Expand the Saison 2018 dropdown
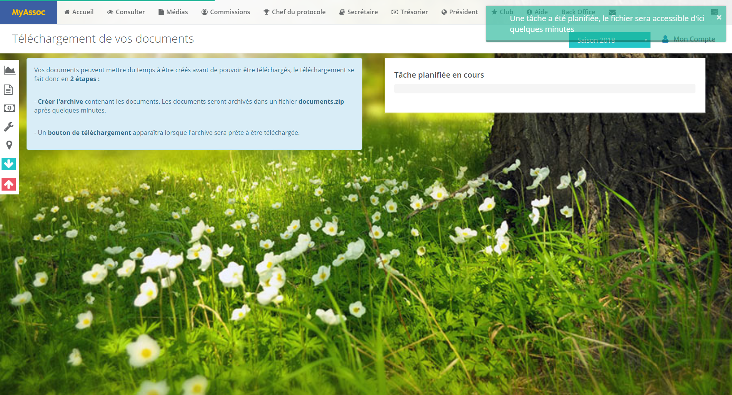Screen dimensions: 732x395 pos(610,40)
